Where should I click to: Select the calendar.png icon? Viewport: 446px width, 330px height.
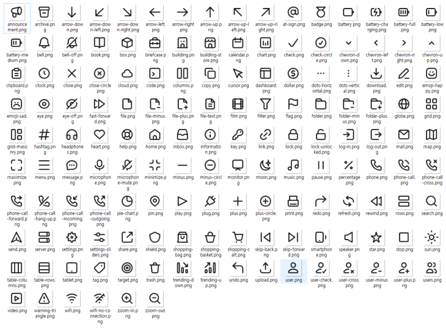(x=238, y=43)
